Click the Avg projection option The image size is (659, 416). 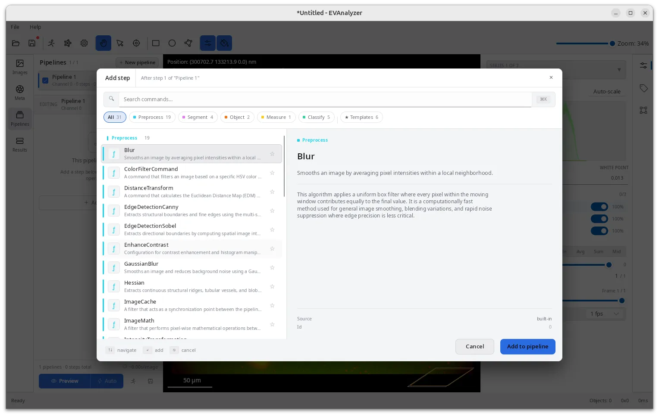point(581,251)
